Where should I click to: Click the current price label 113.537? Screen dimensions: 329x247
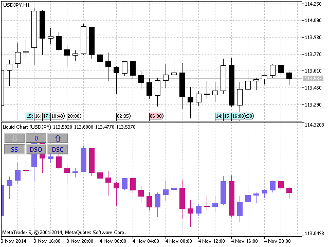click(x=313, y=79)
